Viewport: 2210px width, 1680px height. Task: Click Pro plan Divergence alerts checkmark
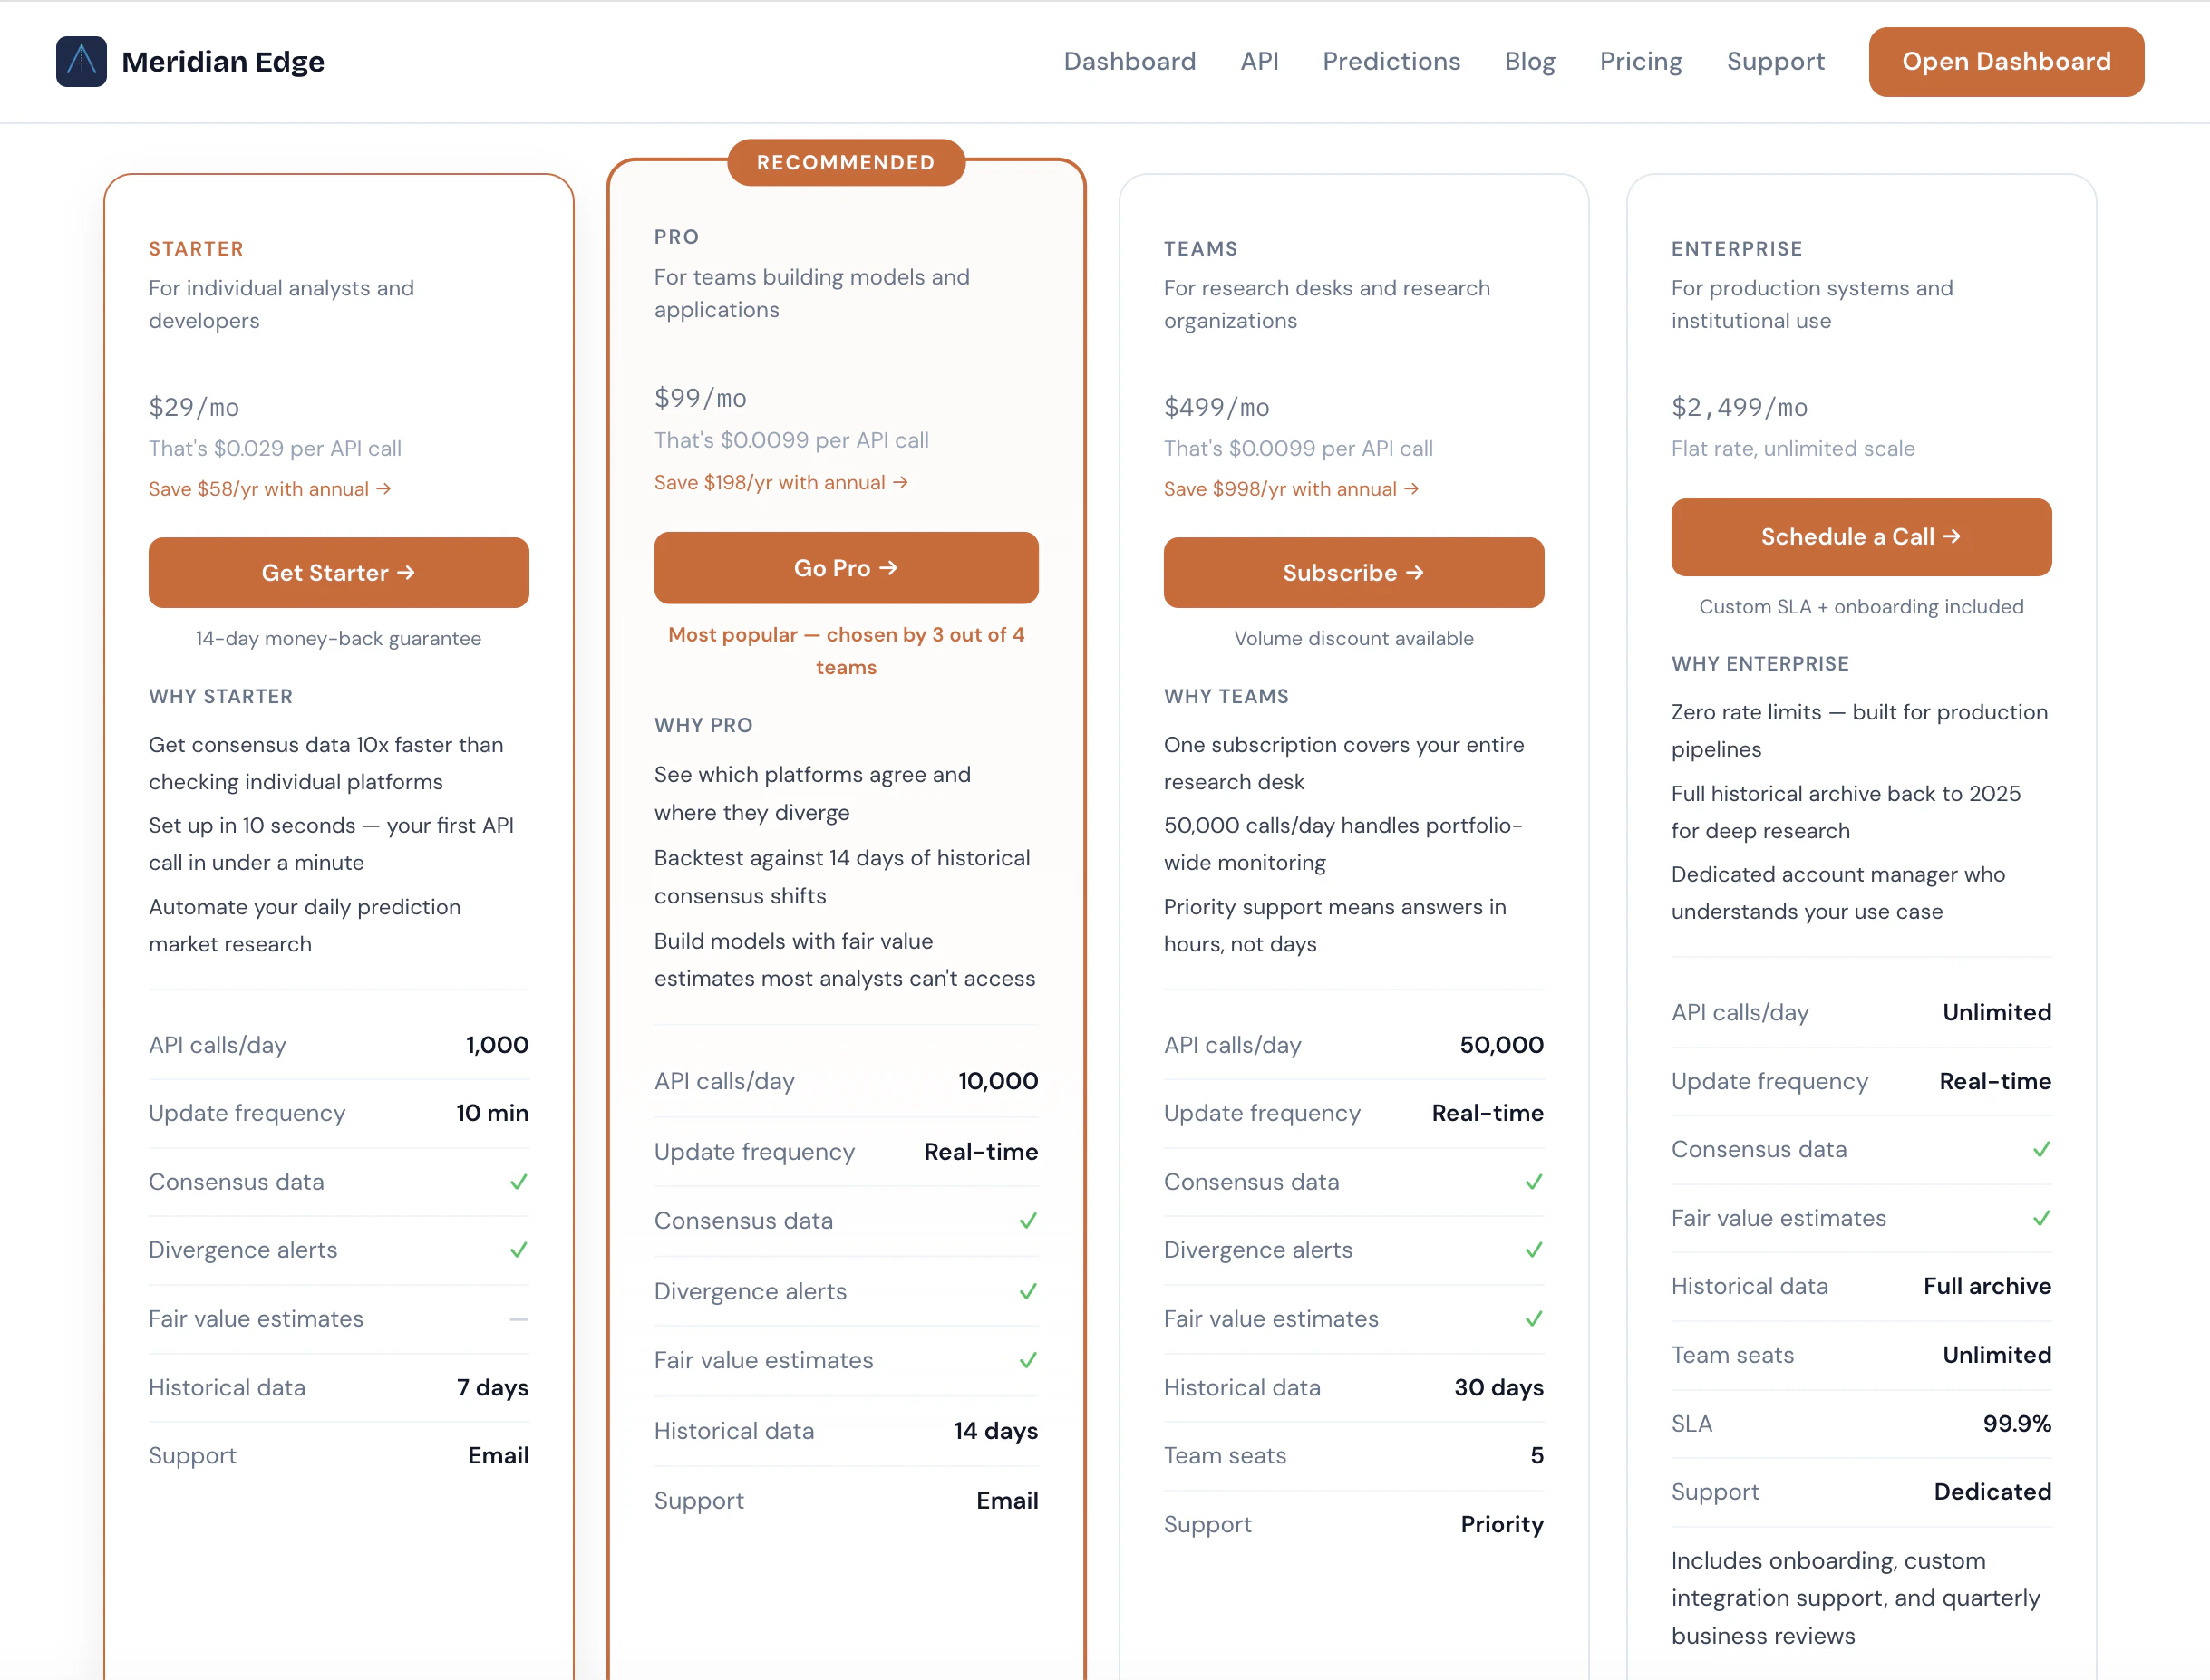[1027, 1291]
